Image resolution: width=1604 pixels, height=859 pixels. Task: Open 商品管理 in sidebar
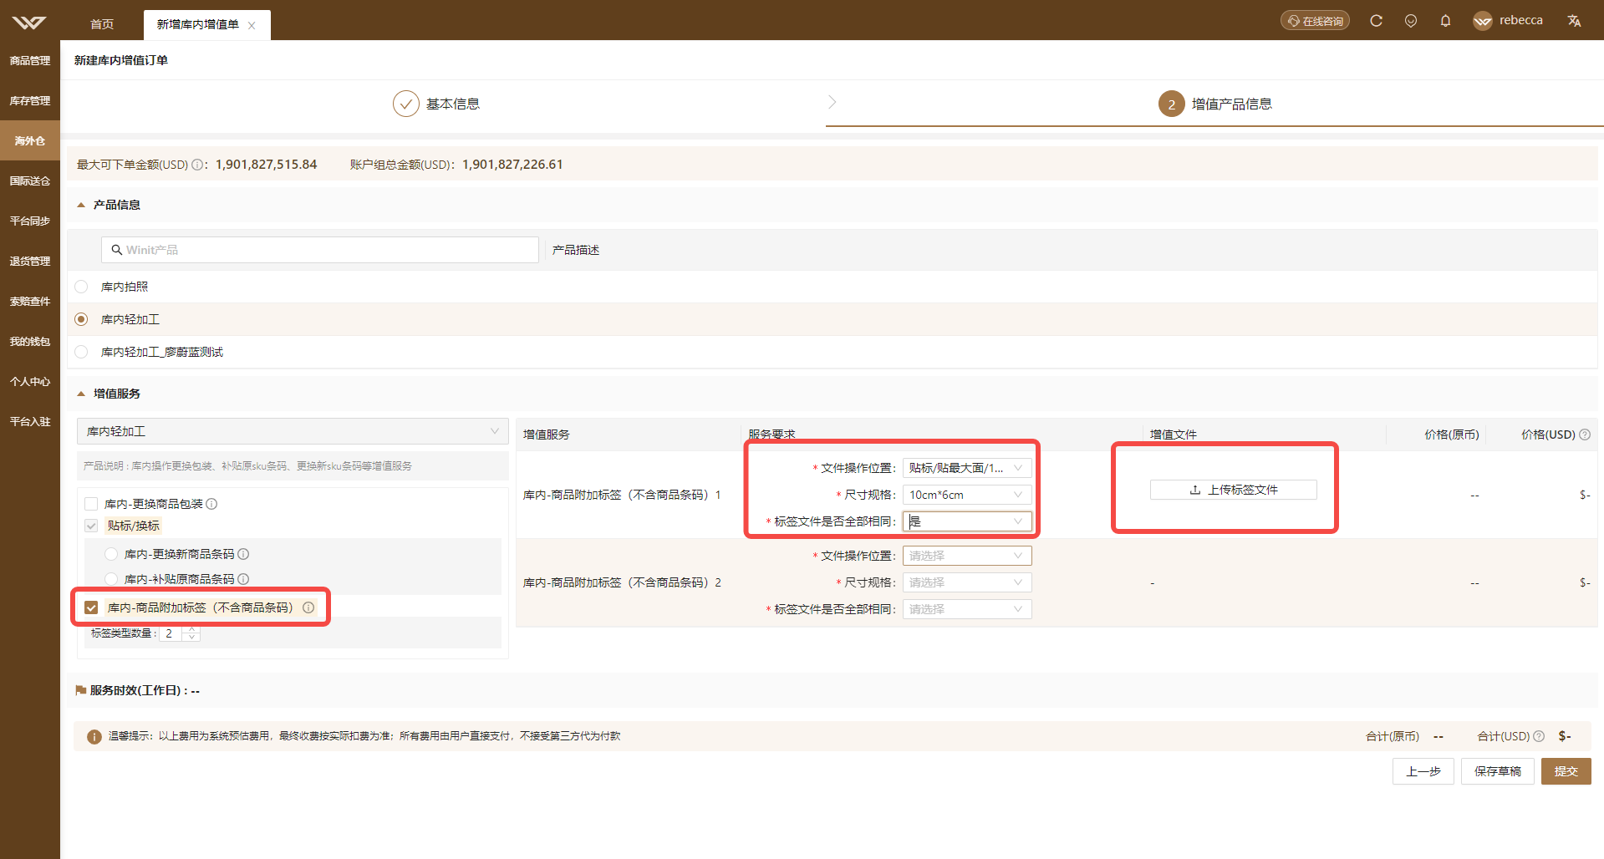click(30, 60)
